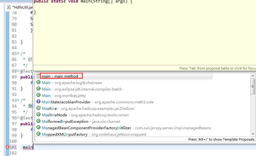The image size is (256, 156).
Task: Click class icon for Main org.mortbay.jetty
Action: 38,95
